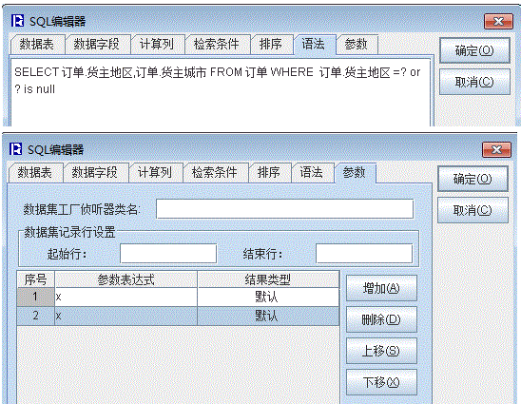
Task: Close the upper SQL编辑器 dialog
Action: (x=498, y=22)
